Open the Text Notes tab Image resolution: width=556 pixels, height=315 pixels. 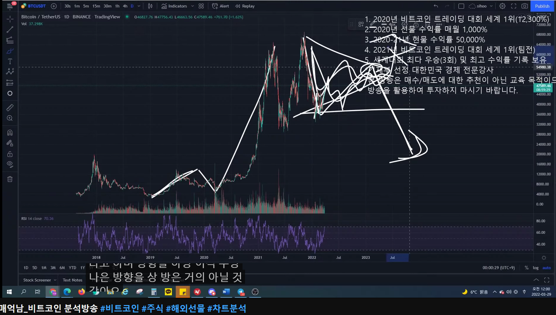coord(73,280)
